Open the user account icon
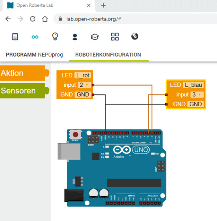The height and width of the screenshot is (221, 217). (75, 37)
